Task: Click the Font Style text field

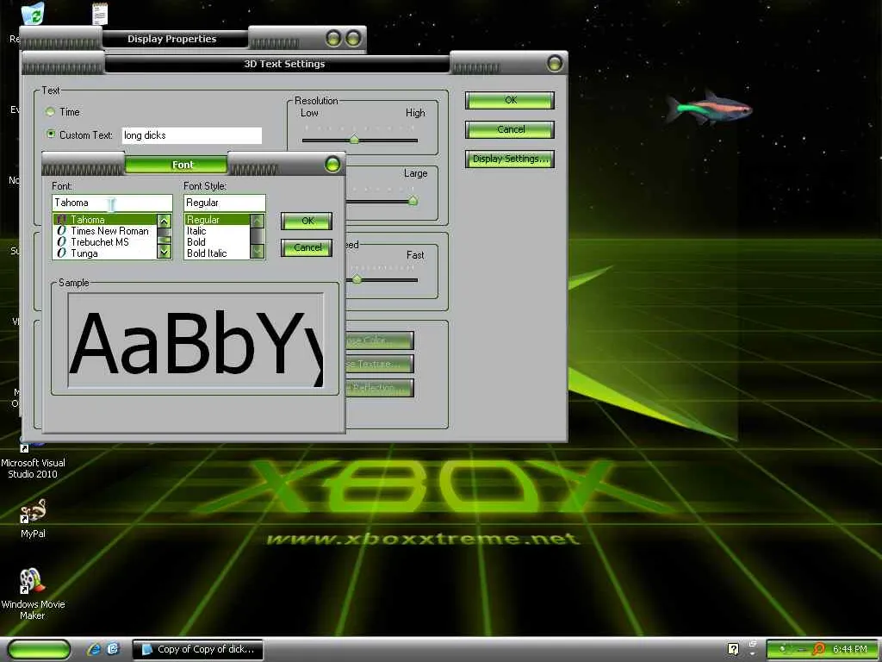Action: pyautogui.click(x=225, y=203)
